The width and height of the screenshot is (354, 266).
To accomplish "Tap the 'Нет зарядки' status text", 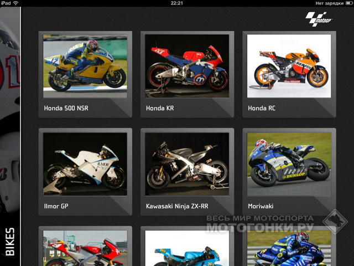I will click(330, 3).
